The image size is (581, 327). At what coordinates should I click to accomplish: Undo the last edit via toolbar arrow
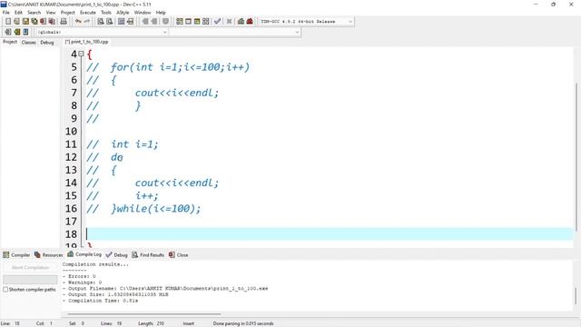point(78,22)
